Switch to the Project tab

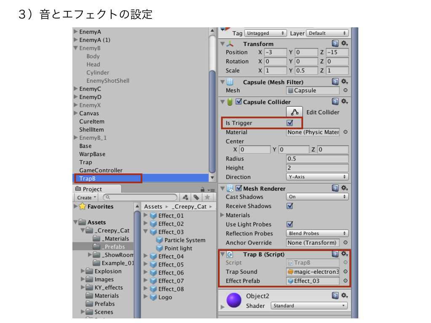pos(98,189)
